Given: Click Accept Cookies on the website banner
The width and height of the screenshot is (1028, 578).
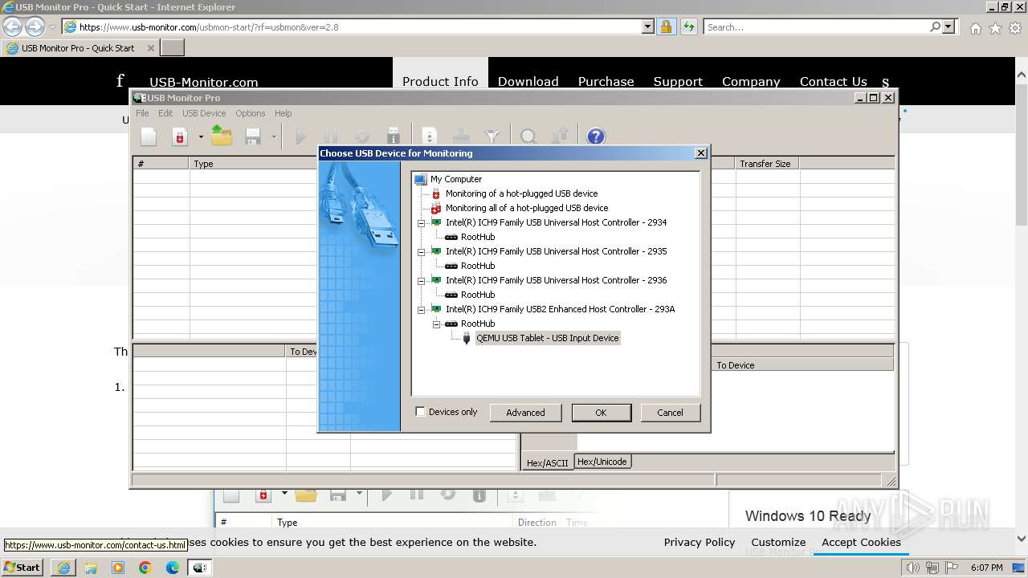Looking at the screenshot, I should (861, 542).
